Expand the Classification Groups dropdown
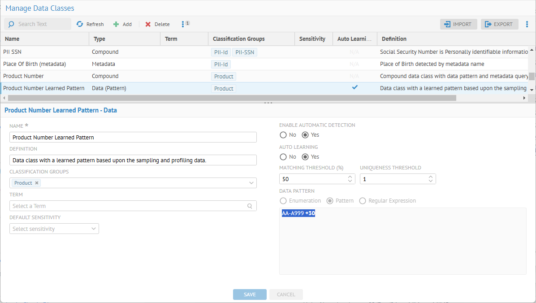536x303 pixels. [251, 183]
